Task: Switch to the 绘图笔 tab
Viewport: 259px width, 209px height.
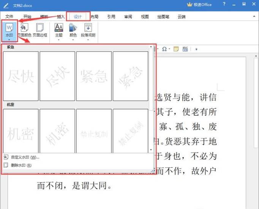Action: (x=163, y=16)
